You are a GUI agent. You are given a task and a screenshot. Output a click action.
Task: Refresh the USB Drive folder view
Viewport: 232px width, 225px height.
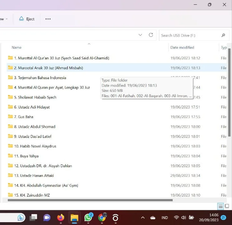(151, 35)
